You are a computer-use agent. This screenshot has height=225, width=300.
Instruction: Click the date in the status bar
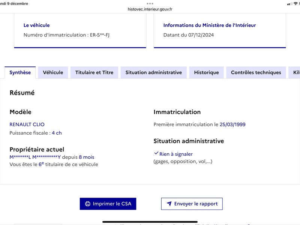coord(14,4)
